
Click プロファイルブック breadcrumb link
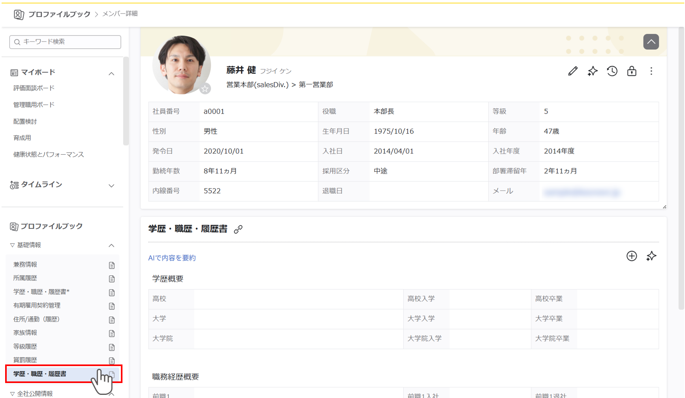[x=59, y=14]
